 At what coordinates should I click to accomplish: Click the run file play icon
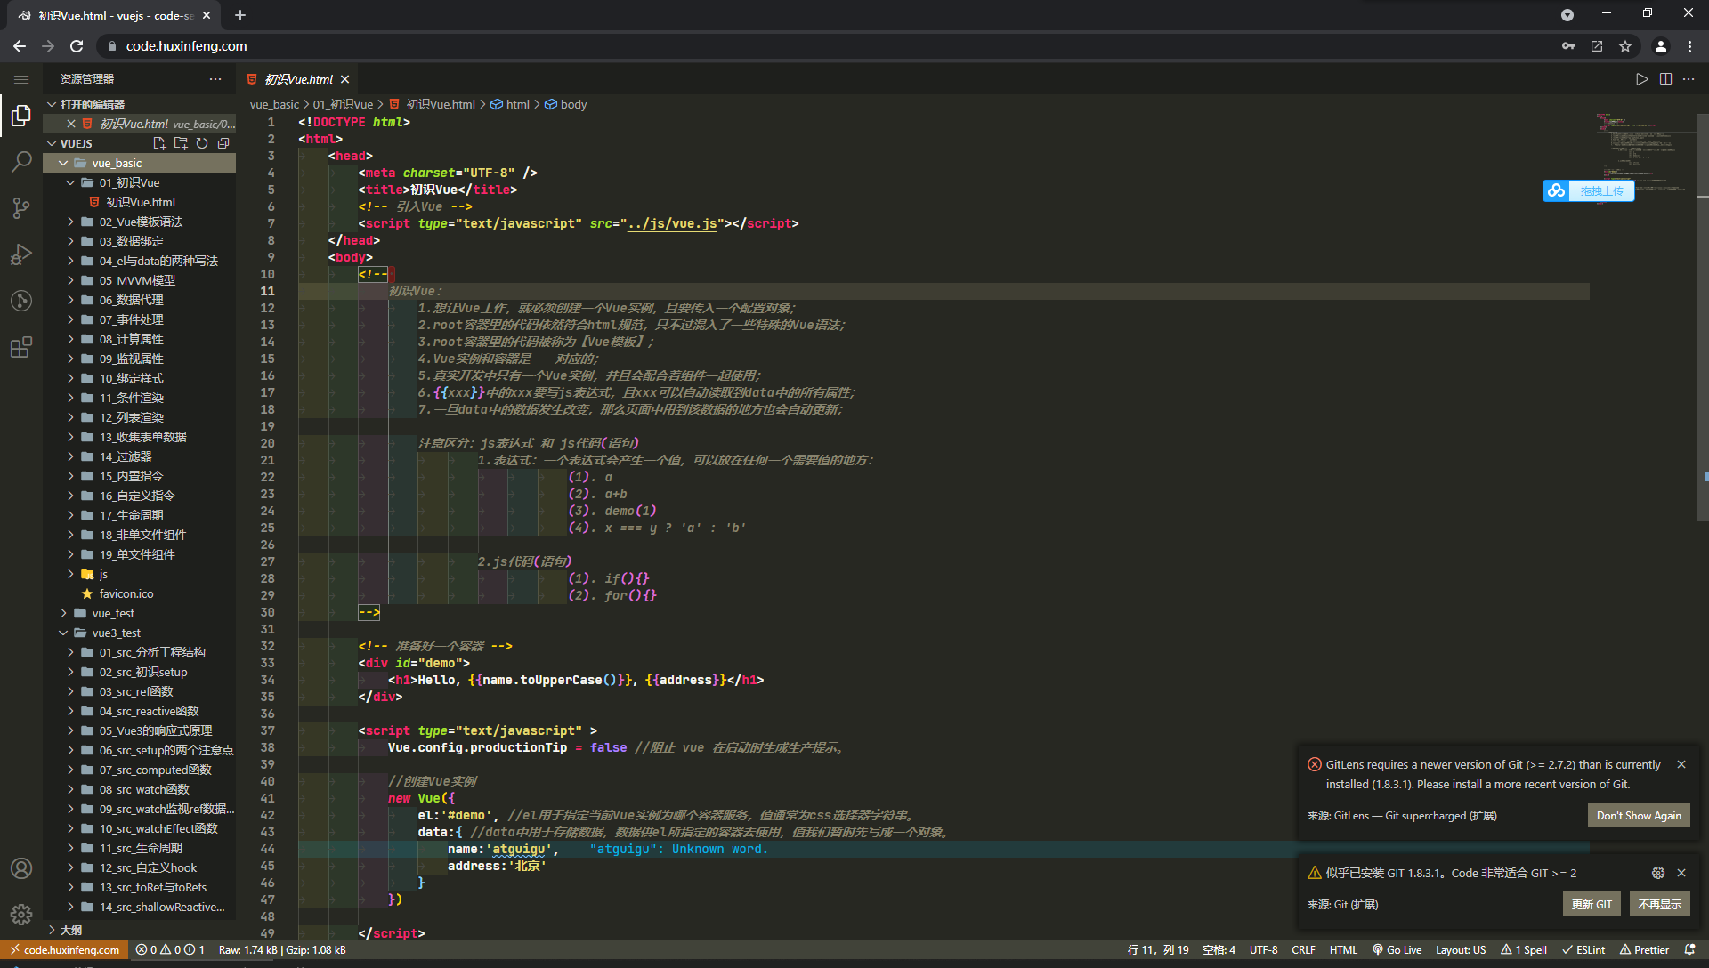(x=1641, y=79)
